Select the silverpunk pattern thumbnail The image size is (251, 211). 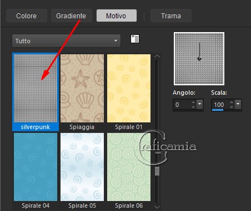tap(36, 88)
